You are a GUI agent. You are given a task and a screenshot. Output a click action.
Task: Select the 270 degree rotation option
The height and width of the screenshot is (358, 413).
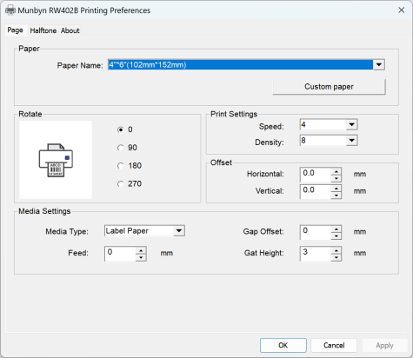click(x=130, y=183)
